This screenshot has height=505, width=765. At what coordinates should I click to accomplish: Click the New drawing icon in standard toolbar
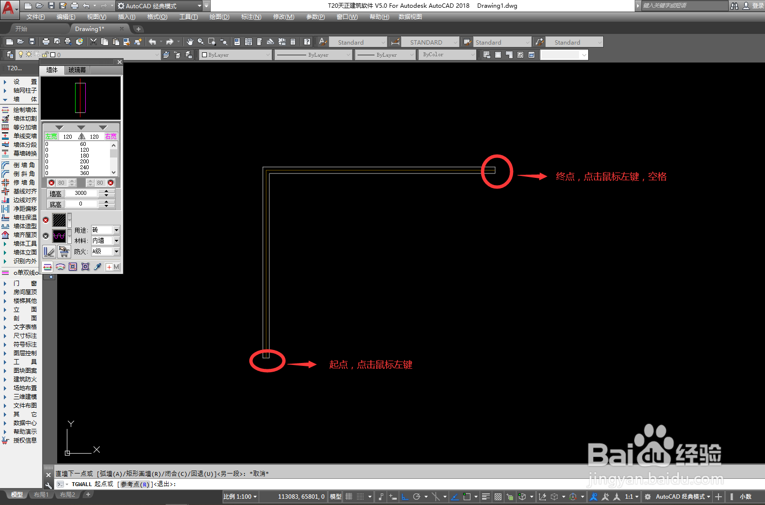click(x=9, y=42)
